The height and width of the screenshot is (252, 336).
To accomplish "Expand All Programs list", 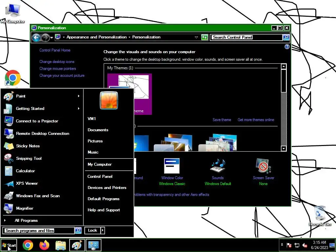I will coord(42,220).
